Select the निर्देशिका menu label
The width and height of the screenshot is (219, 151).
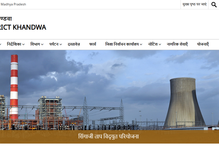click(14, 44)
